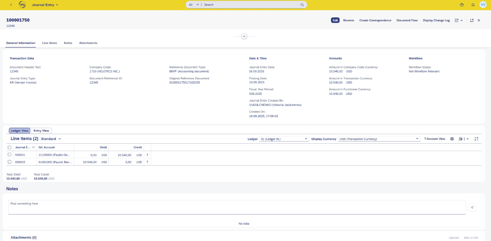The image size is (491, 241).
Task: Switch to Entry View
Action: point(41,131)
